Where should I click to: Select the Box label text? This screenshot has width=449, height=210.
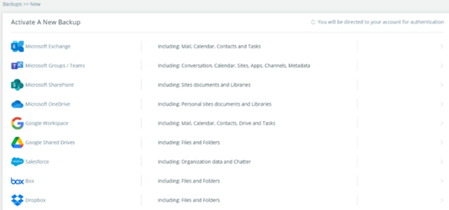pos(30,181)
